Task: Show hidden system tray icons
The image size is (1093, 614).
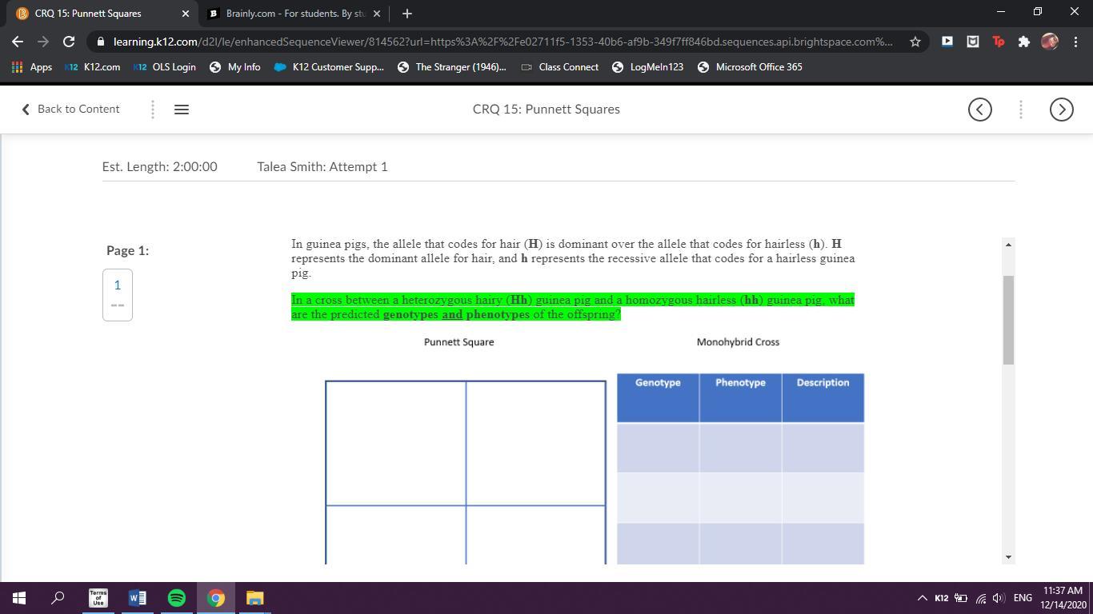Action: click(922, 598)
